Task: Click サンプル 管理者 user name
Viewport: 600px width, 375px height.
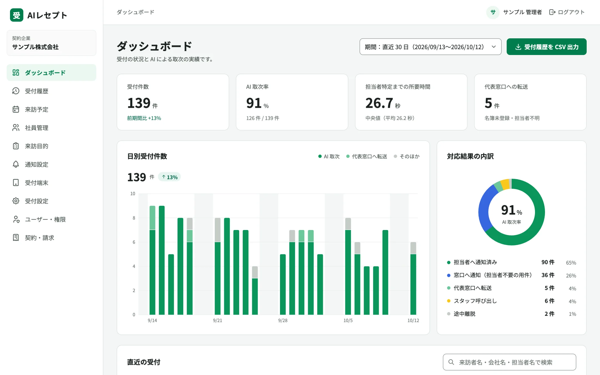Action: tap(522, 12)
